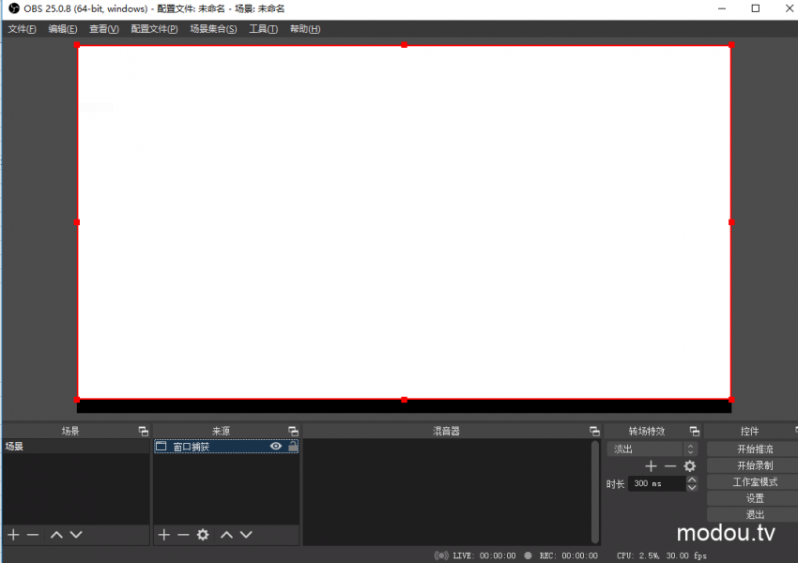Hide the 窗口捕获 source via eye icon
The image size is (798, 563).
click(x=276, y=447)
